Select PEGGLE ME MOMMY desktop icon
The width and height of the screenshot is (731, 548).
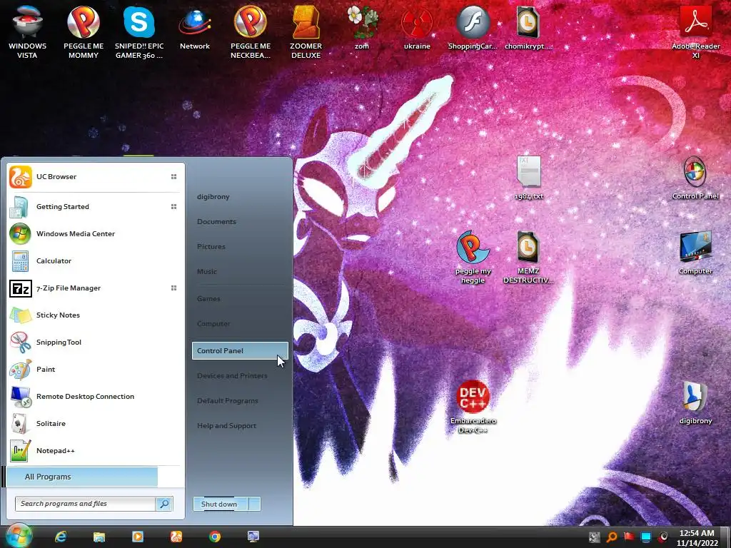(84, 31)
